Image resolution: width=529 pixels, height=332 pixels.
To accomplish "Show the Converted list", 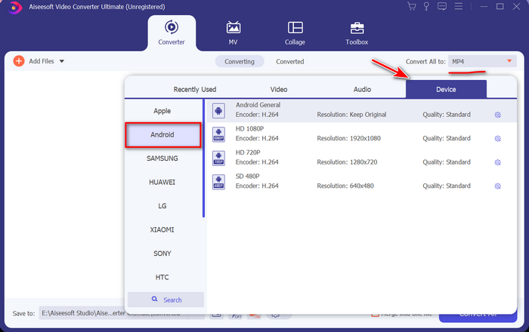I will (290, 62).
